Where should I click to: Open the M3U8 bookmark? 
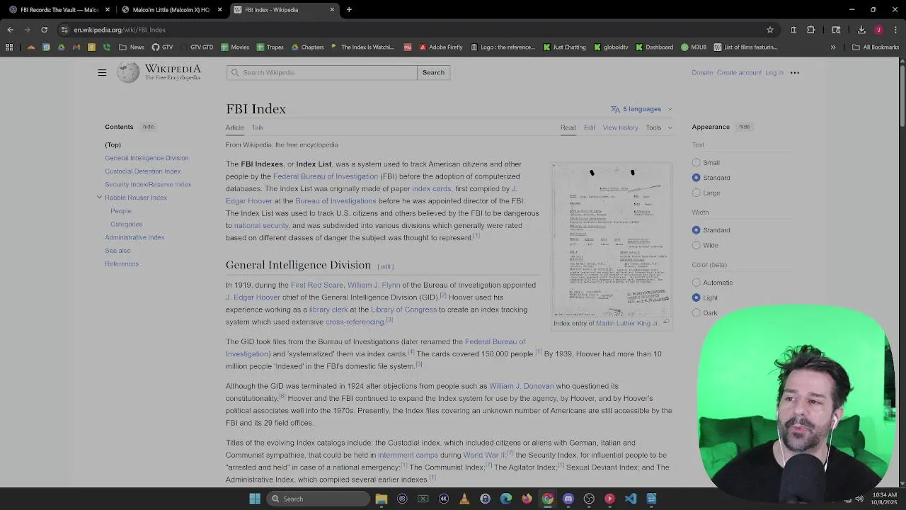click(694, 47)
